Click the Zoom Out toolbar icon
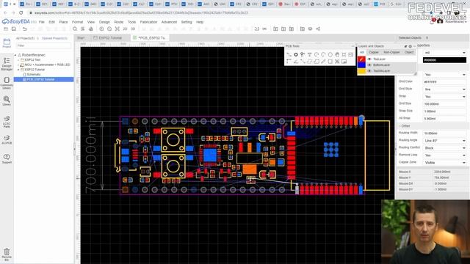The height and width of the screenshot is (264, 470). pos(109,29)
